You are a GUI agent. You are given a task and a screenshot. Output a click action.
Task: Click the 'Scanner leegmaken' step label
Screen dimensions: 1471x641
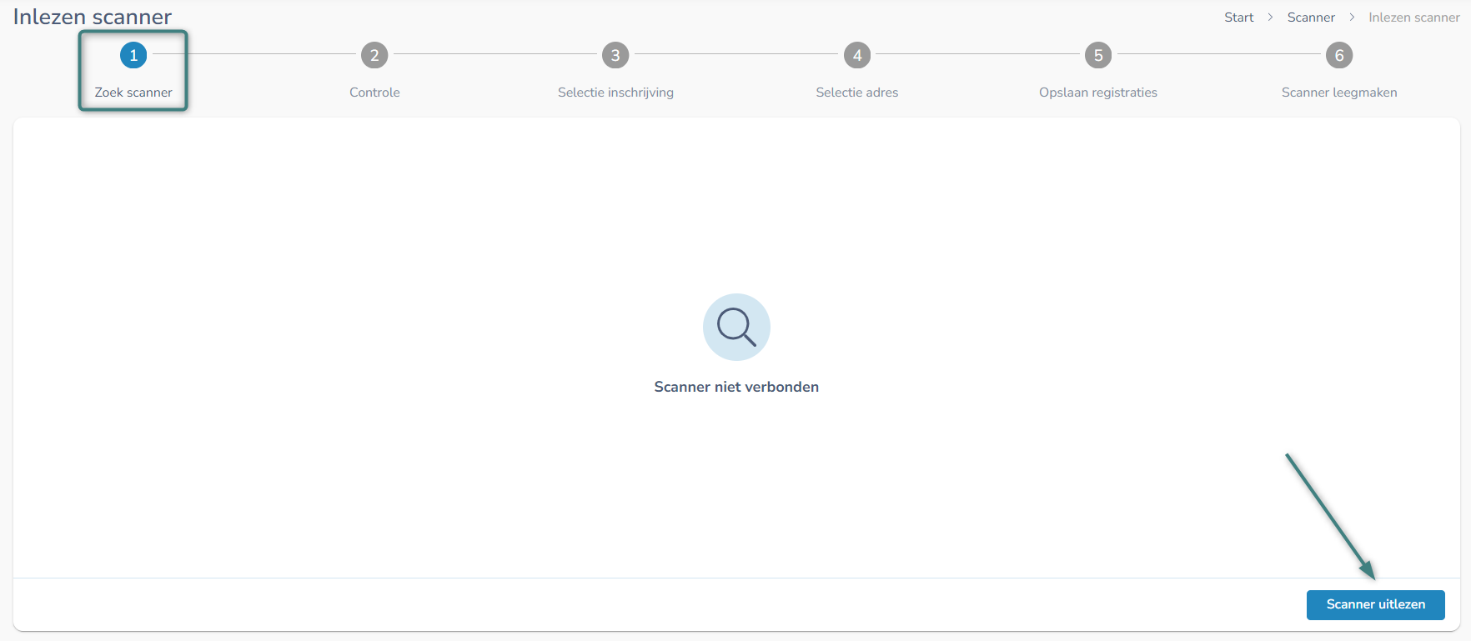(1339, 93)
